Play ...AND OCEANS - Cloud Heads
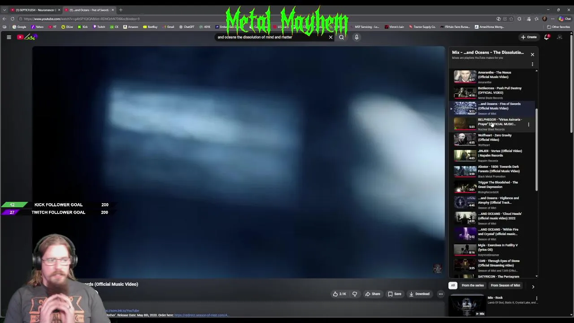The image size is (574, 323). 492,218
